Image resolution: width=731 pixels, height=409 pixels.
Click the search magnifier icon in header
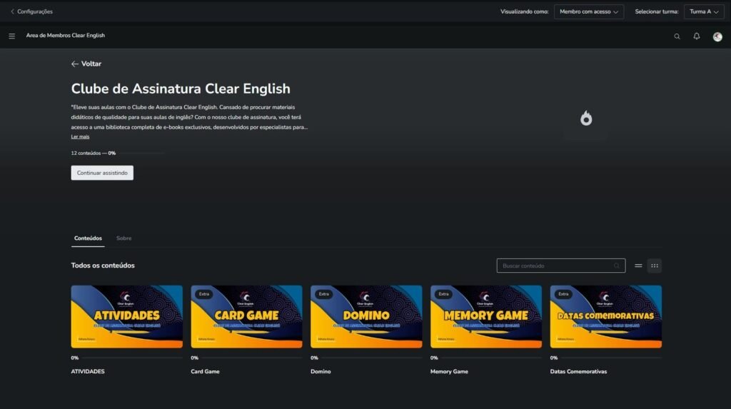677,36
